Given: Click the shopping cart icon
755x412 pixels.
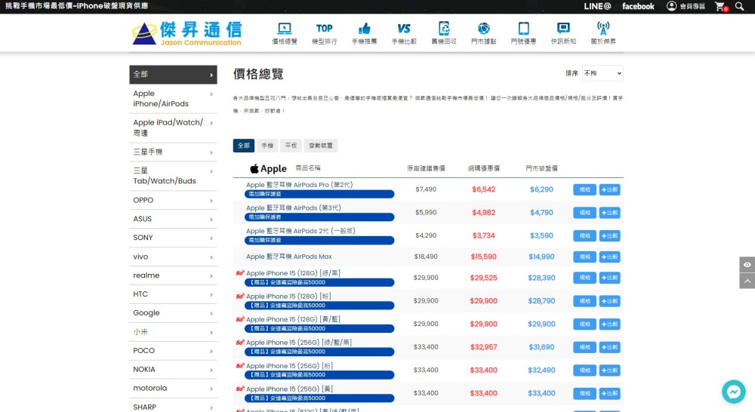Looking at the screenshot, I should pyautogui.click(x=721, y=6).
